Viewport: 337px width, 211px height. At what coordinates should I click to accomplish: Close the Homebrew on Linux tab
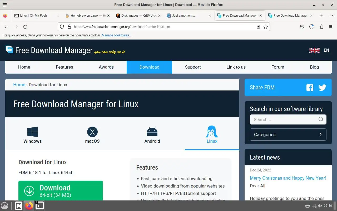108,16
